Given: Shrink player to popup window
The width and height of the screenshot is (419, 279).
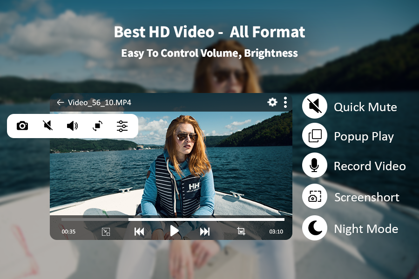Looking at the screenshot, I should click(x=106, y=232).
